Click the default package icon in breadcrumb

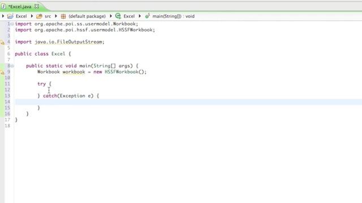pos(63,16)
